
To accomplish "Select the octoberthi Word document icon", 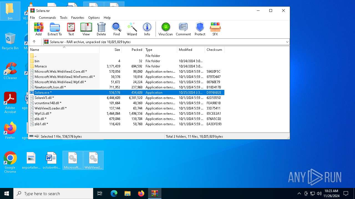I will [51, 160].
